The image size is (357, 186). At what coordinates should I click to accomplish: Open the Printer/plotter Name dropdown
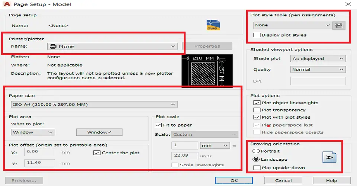point(112,46)
